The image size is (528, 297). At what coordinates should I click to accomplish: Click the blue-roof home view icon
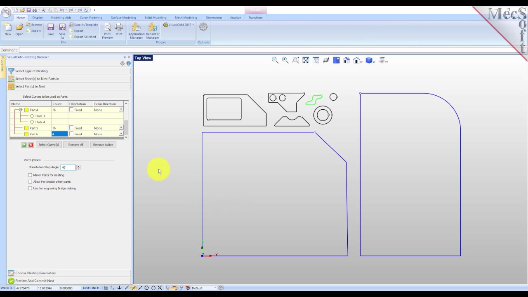(x=346, y=60)
